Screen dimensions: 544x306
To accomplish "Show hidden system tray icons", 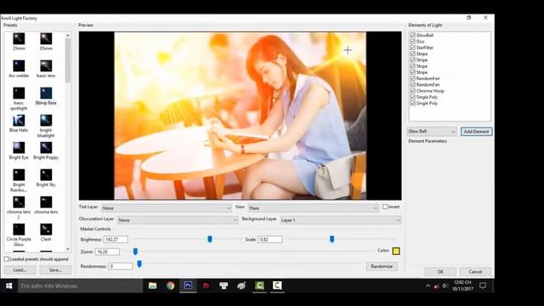I will click(x=428, y=286).
